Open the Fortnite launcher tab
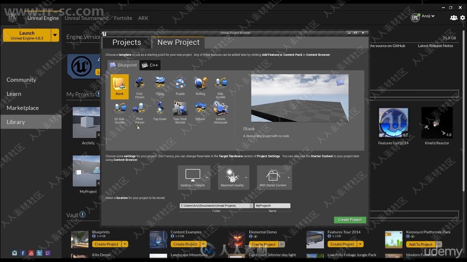 (x=123, y=18)
